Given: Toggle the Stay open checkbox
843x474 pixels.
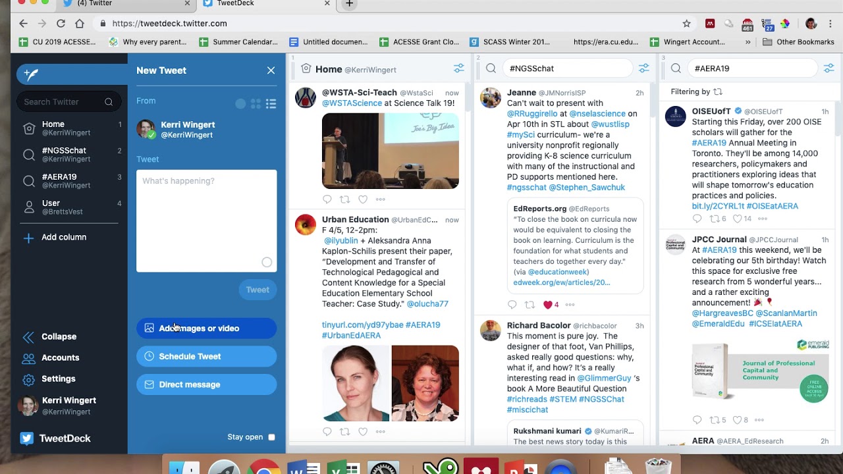Looking at the screenshot, I should click(x=271, y=437).
